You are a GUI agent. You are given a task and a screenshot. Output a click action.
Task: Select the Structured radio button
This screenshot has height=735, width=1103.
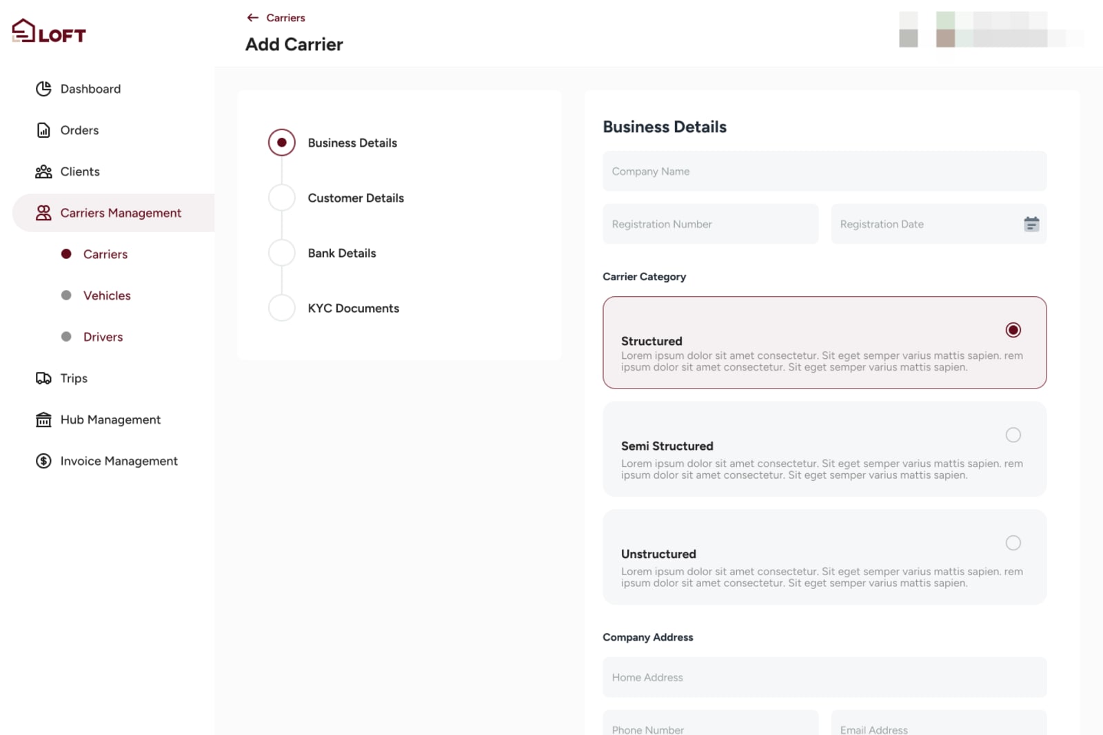(1013, 330)
